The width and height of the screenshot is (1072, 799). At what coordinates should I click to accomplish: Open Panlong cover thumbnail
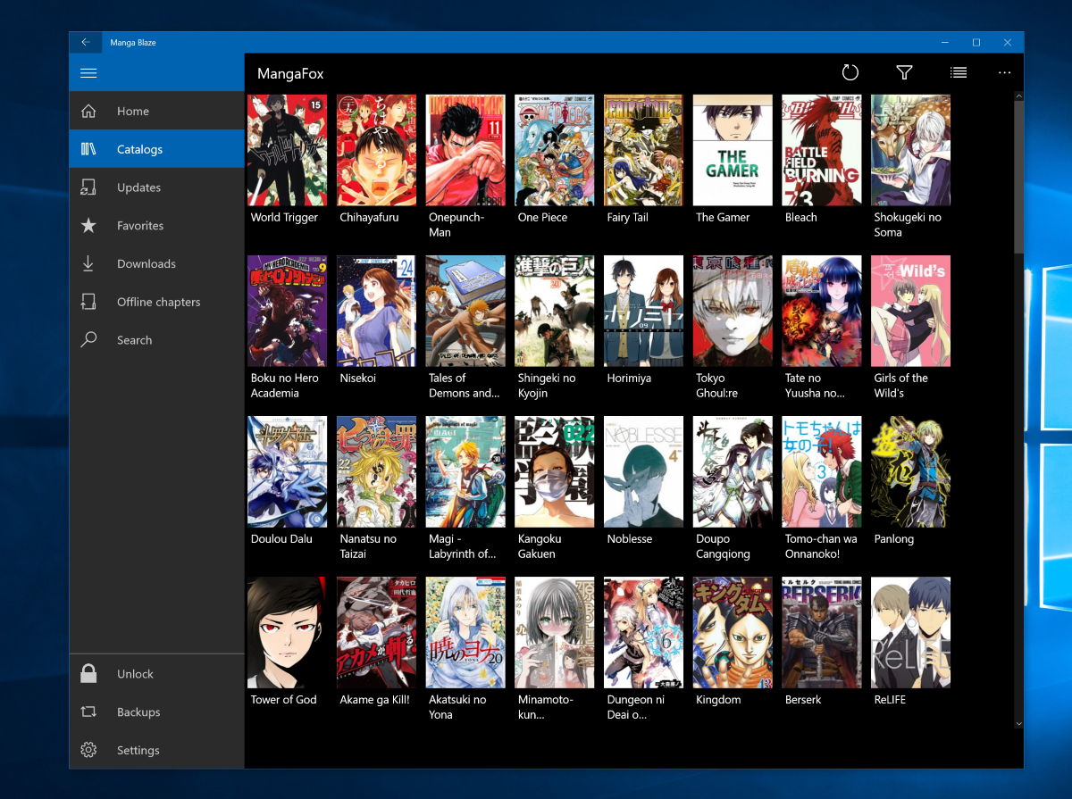(x=911, y=471)
